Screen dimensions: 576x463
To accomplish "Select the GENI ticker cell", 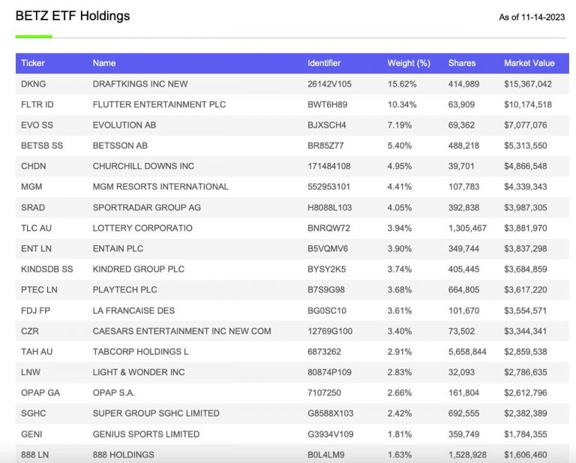I will click(x=31, y=434).
